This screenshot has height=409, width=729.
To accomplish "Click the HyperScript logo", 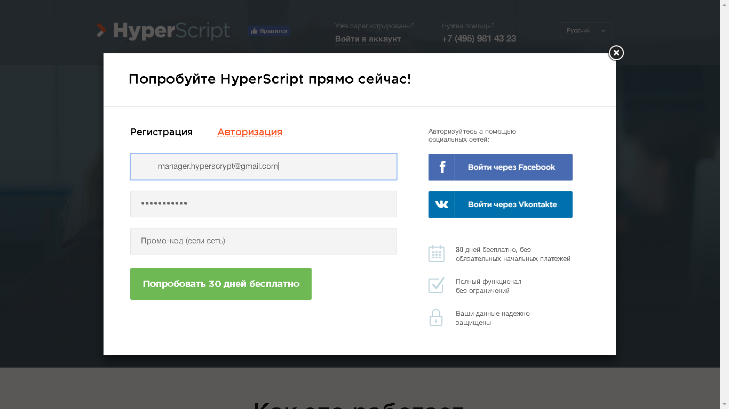I will (x=163, y=31).
